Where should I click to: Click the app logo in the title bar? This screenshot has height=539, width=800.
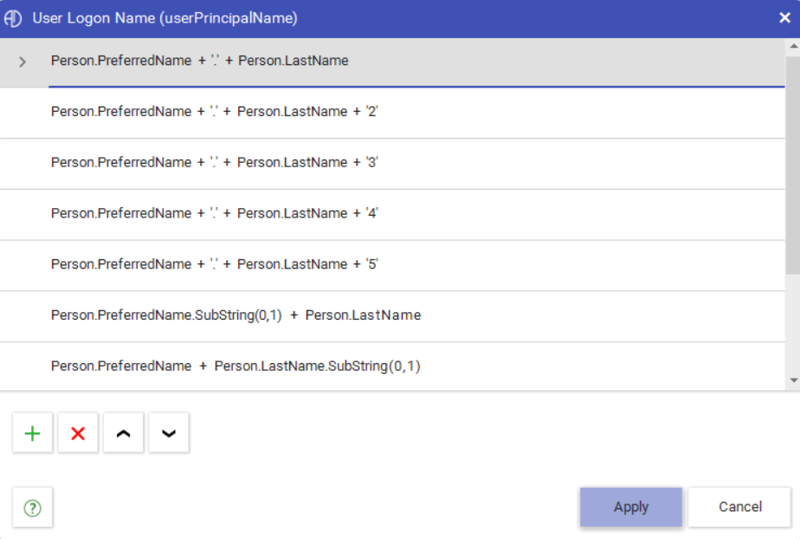tap(13, 18)
